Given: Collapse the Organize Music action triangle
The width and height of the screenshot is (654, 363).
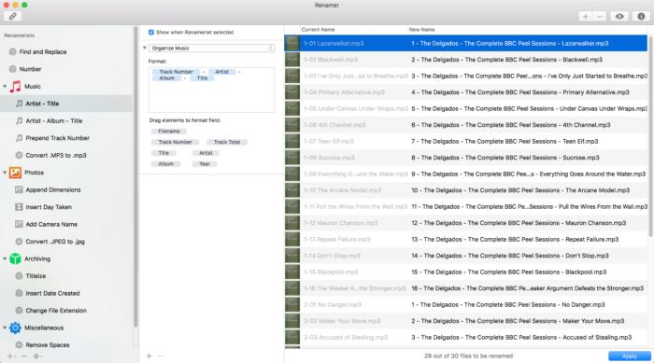Looking at the screenshot, I should pos(144,48).
